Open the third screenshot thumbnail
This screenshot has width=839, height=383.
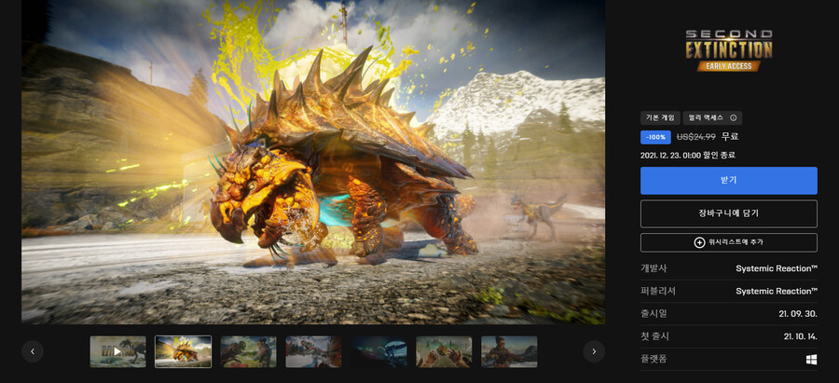[x=248, y=351]
